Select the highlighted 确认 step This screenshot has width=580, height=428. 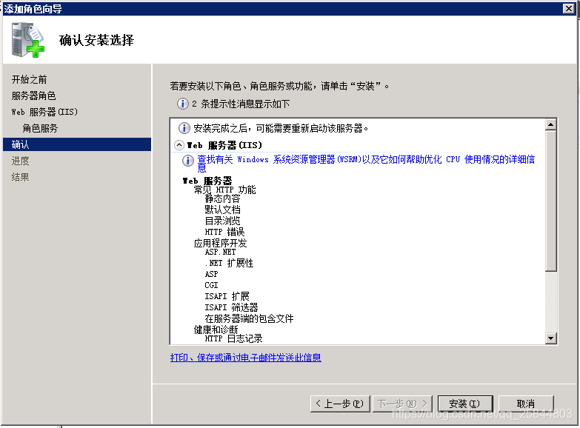tap(77, 144)
